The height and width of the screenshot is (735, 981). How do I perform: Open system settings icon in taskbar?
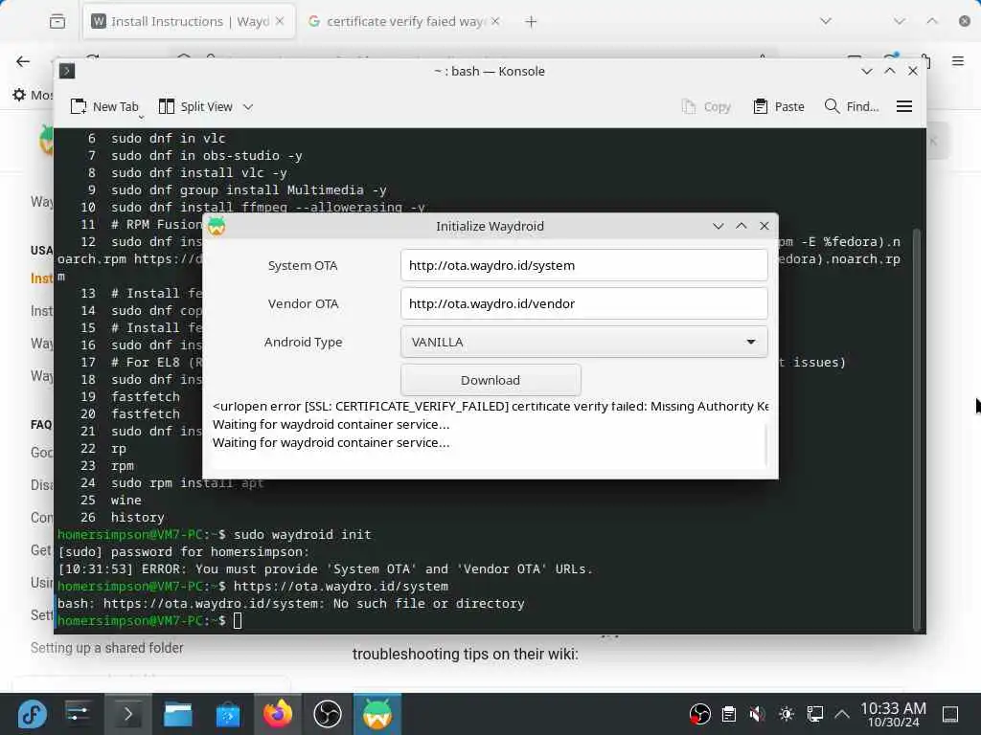click(78, 714)
